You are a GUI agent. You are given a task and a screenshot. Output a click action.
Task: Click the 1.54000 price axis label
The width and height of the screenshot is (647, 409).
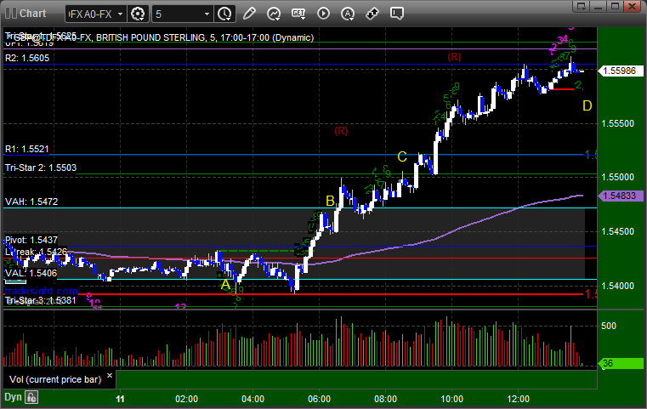click(x=618, y=286)
